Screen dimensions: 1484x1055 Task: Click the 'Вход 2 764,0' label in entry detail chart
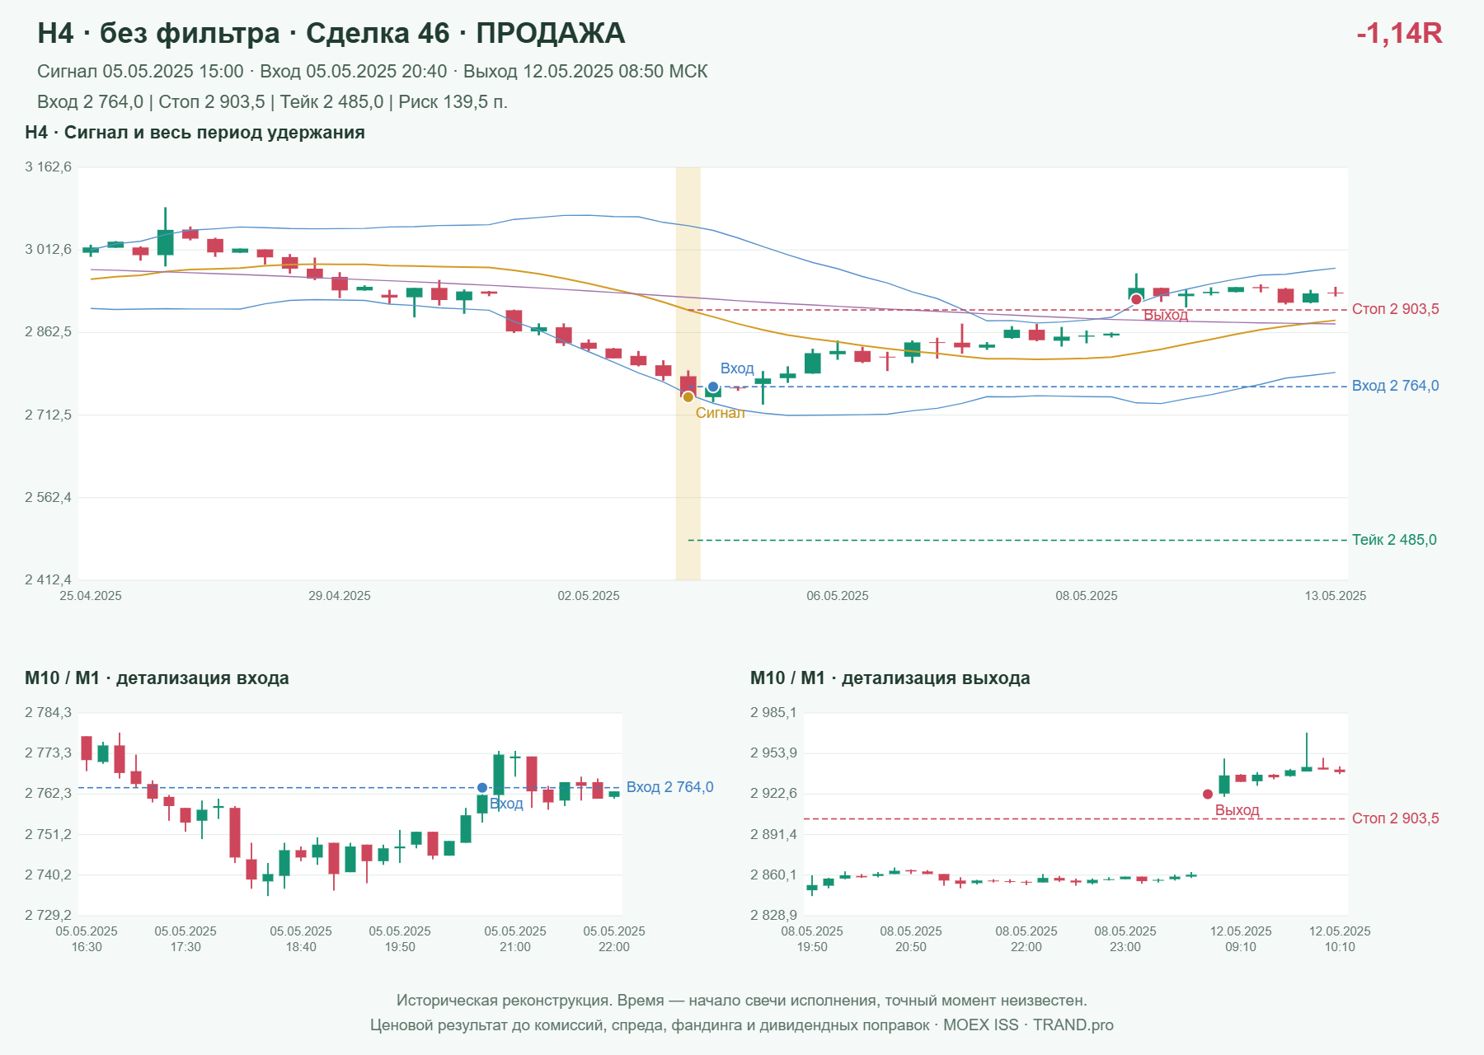pyautogui.click(x=670, y=787)
